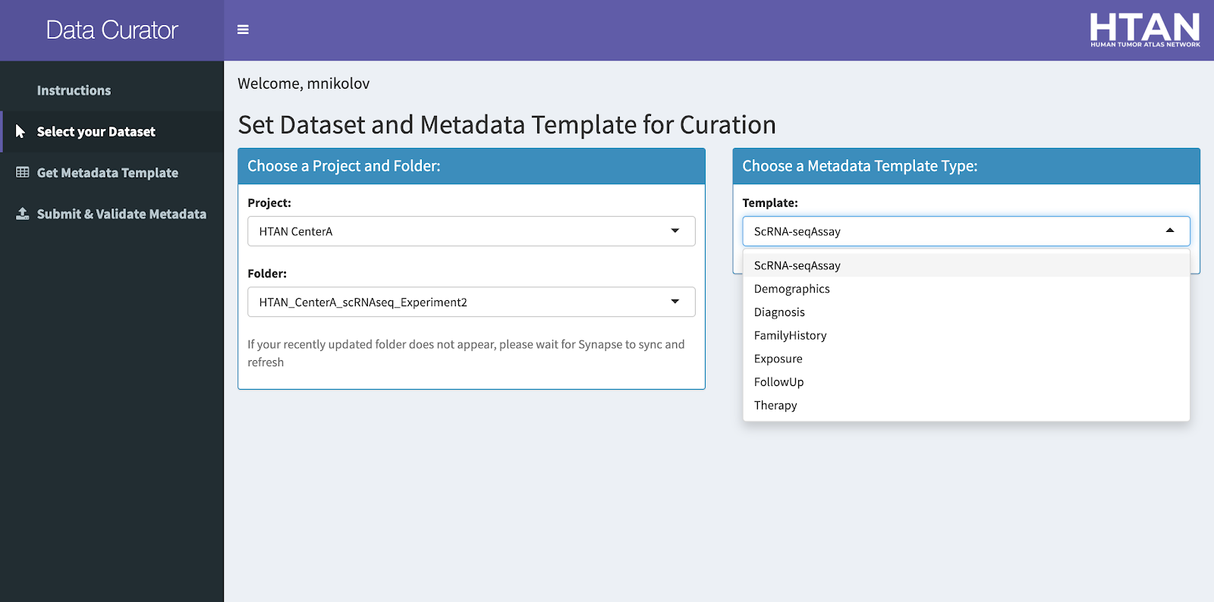Click the cursor icon beside Select your Dataset
Viewport: 1214px width, 602px height.
[x=21, y=131]
